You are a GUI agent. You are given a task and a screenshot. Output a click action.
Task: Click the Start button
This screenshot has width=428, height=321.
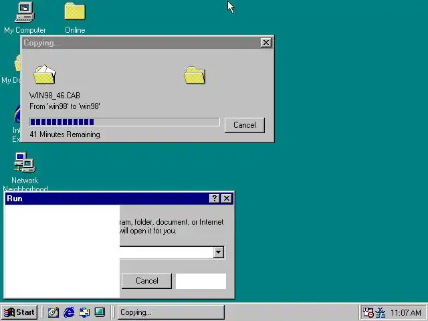pyautogui.click(x=19, y=312)
